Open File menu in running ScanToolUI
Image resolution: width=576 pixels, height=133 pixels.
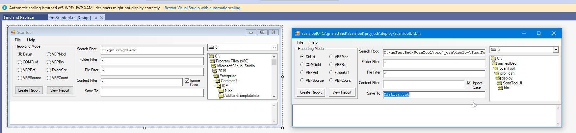coord(300,42)
